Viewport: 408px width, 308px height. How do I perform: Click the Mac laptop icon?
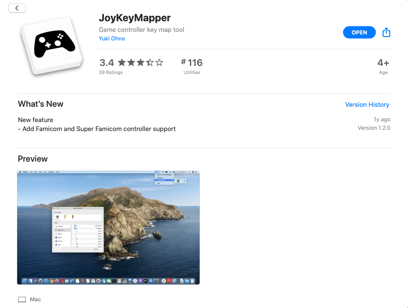tap(22, 299)
